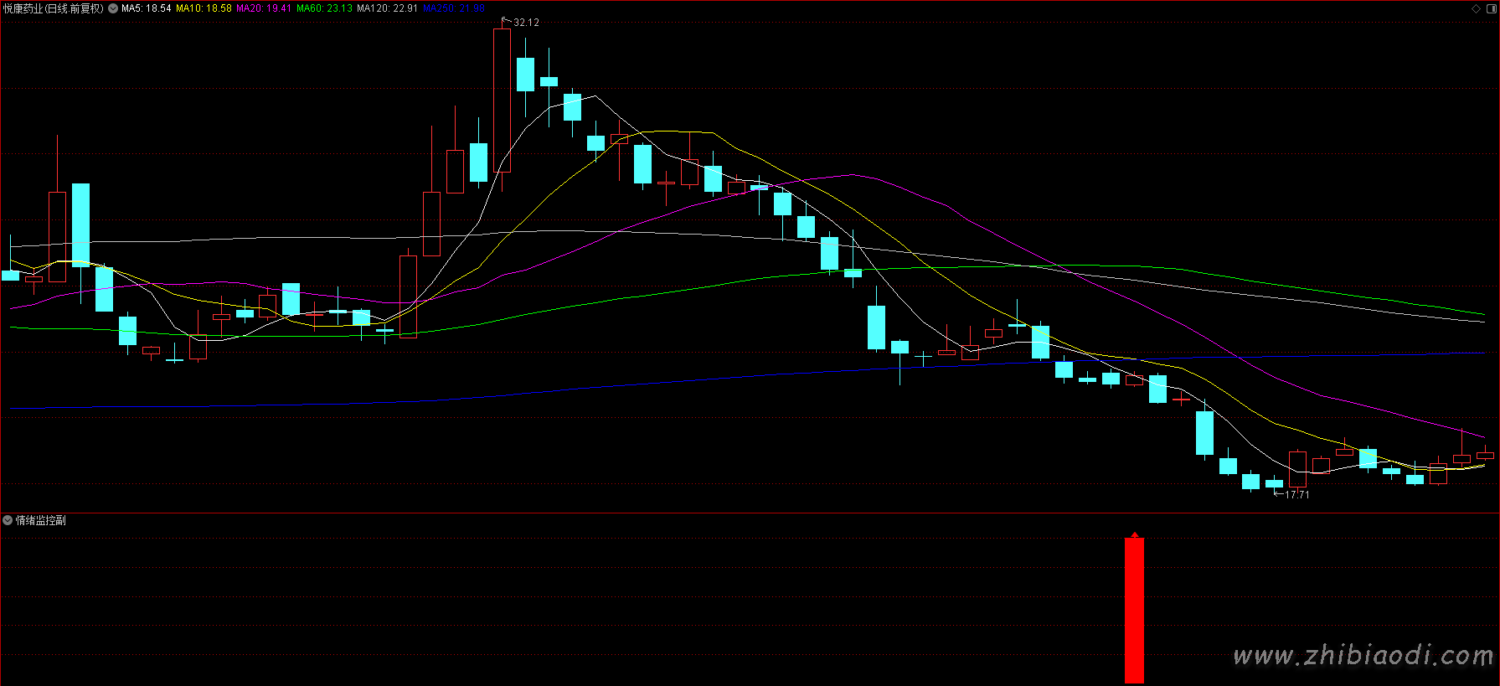
Task: Open the www.zhibiaodi.com watermark link
Action: tap(1363, 655)
